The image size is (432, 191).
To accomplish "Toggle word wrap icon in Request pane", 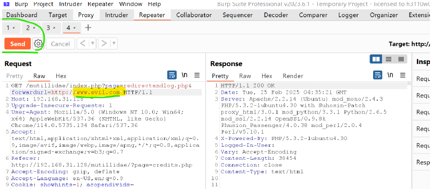I will click(171, 75).
